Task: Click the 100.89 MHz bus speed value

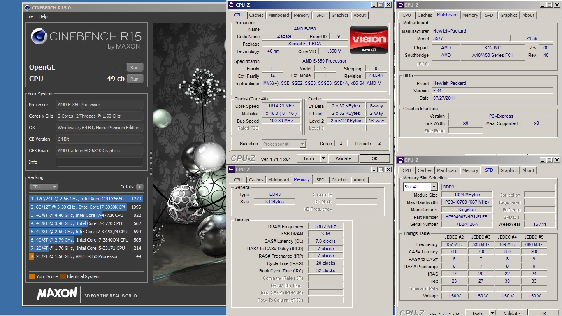Action: click(x=282, y=121)
